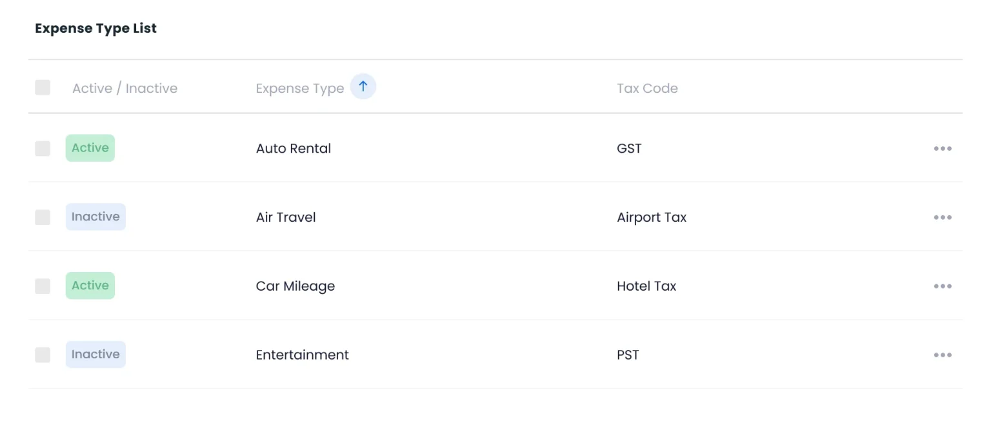Open the three-dot menu for Auto Rental
This screenshot has height=426, width=991.
pos(943,148)
